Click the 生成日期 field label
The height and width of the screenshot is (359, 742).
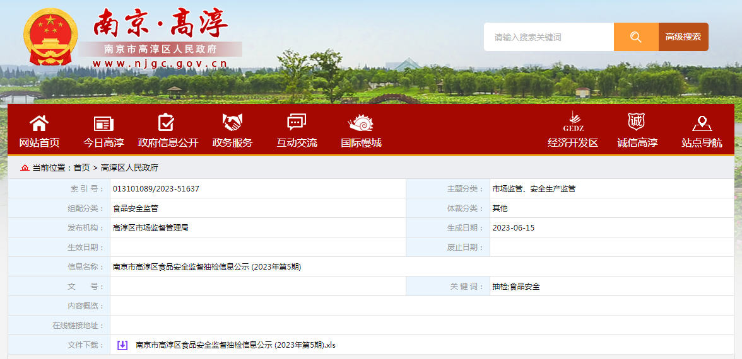point(466,228)
